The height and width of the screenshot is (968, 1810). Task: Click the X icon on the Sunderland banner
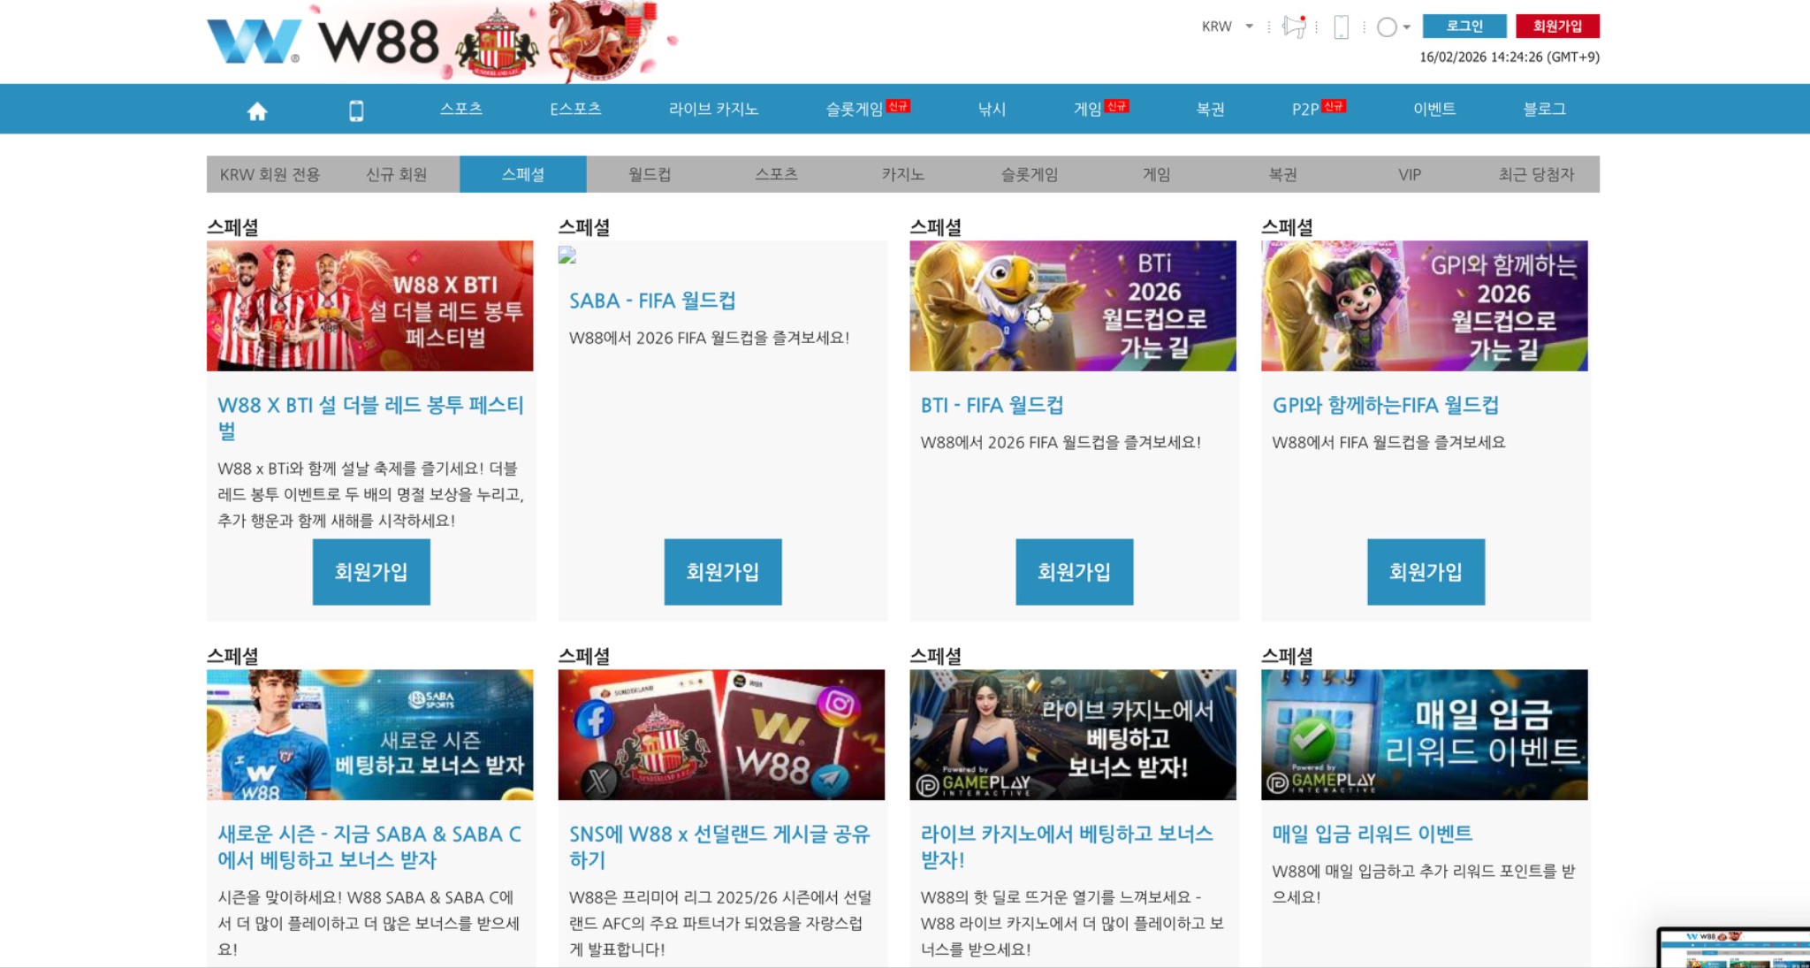[x=598, y=781]
